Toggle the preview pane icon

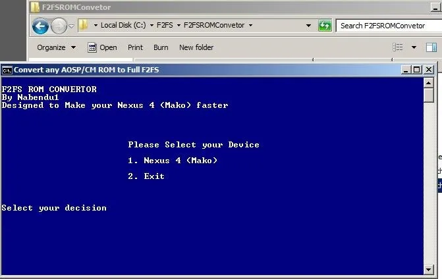click(431, 47)
